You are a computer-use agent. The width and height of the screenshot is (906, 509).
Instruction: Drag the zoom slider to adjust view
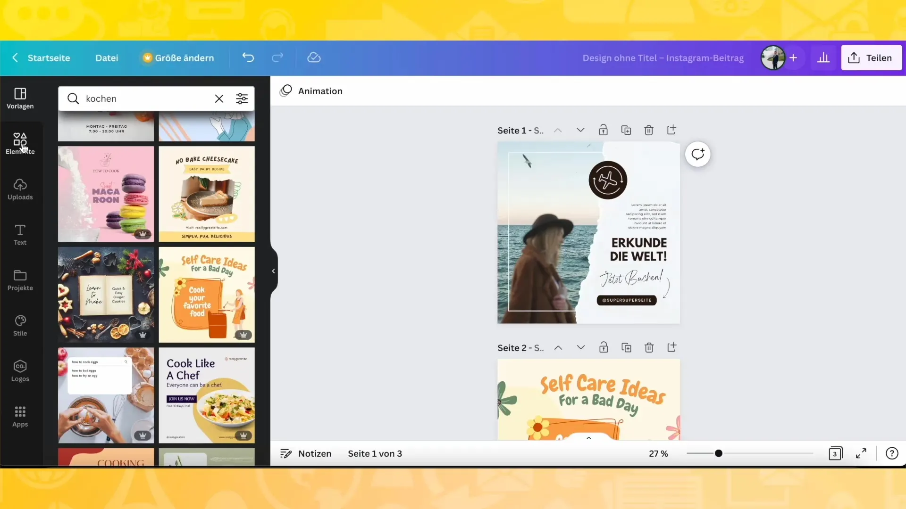(719, 453)
